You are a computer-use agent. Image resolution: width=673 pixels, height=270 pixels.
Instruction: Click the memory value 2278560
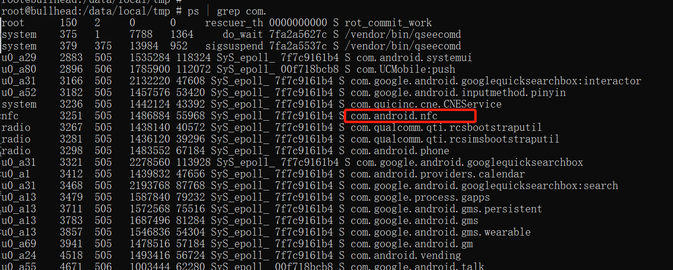coord(150,162)
